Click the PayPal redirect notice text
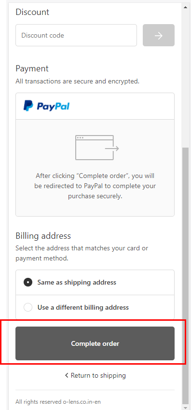Image resolution: width=191 pixels, height=410 pixels. 95,186
